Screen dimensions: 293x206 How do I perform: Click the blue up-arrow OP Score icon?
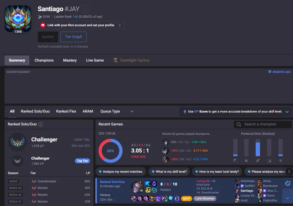185,112
